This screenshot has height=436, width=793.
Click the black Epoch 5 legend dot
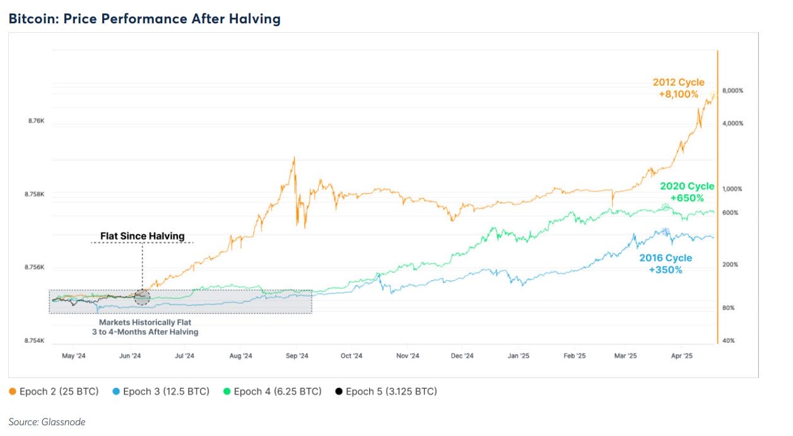[339, 392]
